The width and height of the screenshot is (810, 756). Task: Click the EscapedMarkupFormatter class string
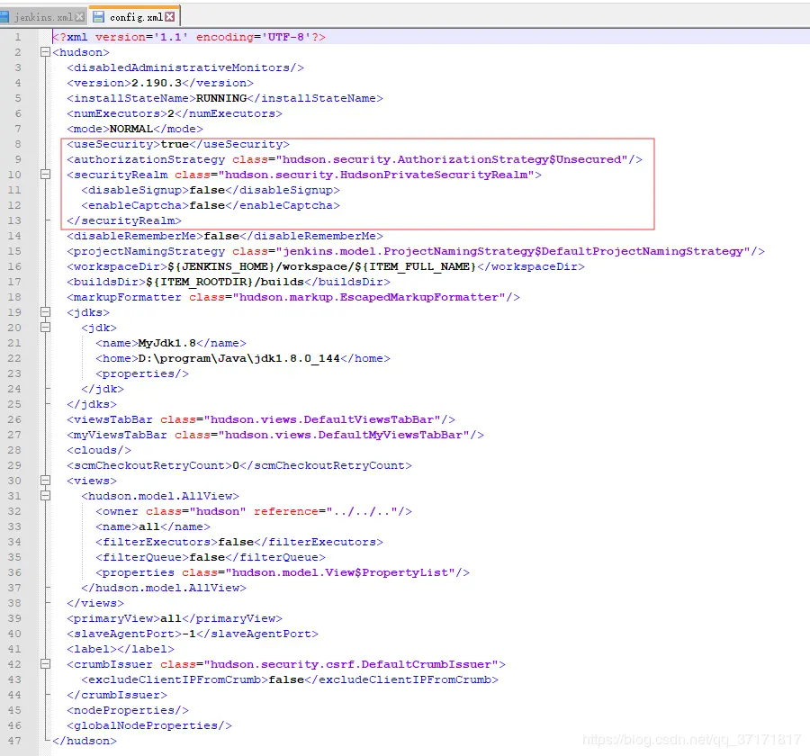(369, 297)
